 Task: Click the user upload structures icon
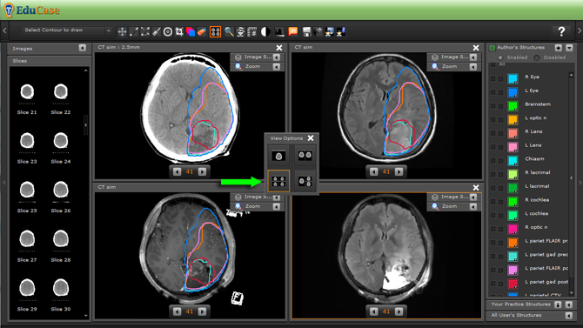point(330,31)
